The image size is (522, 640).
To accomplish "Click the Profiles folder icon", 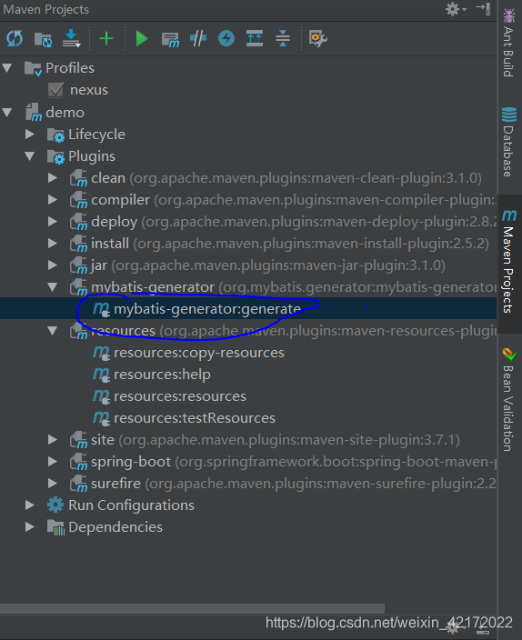I will pyautogui.click(x=33, y=68).
